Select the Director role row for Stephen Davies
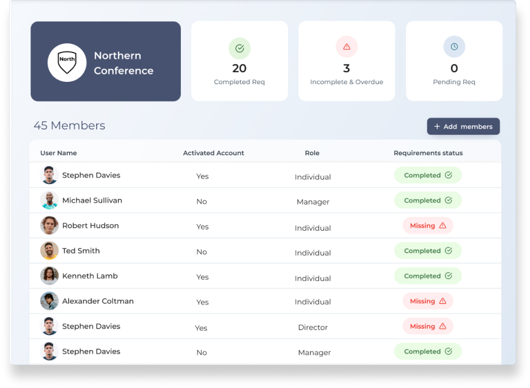This screenshot has height=388, width=530. coord(312,327)
